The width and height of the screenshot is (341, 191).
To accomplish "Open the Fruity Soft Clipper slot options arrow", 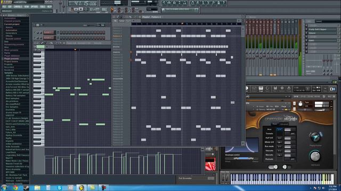I will pyautogui.click(x=339, y=29).
